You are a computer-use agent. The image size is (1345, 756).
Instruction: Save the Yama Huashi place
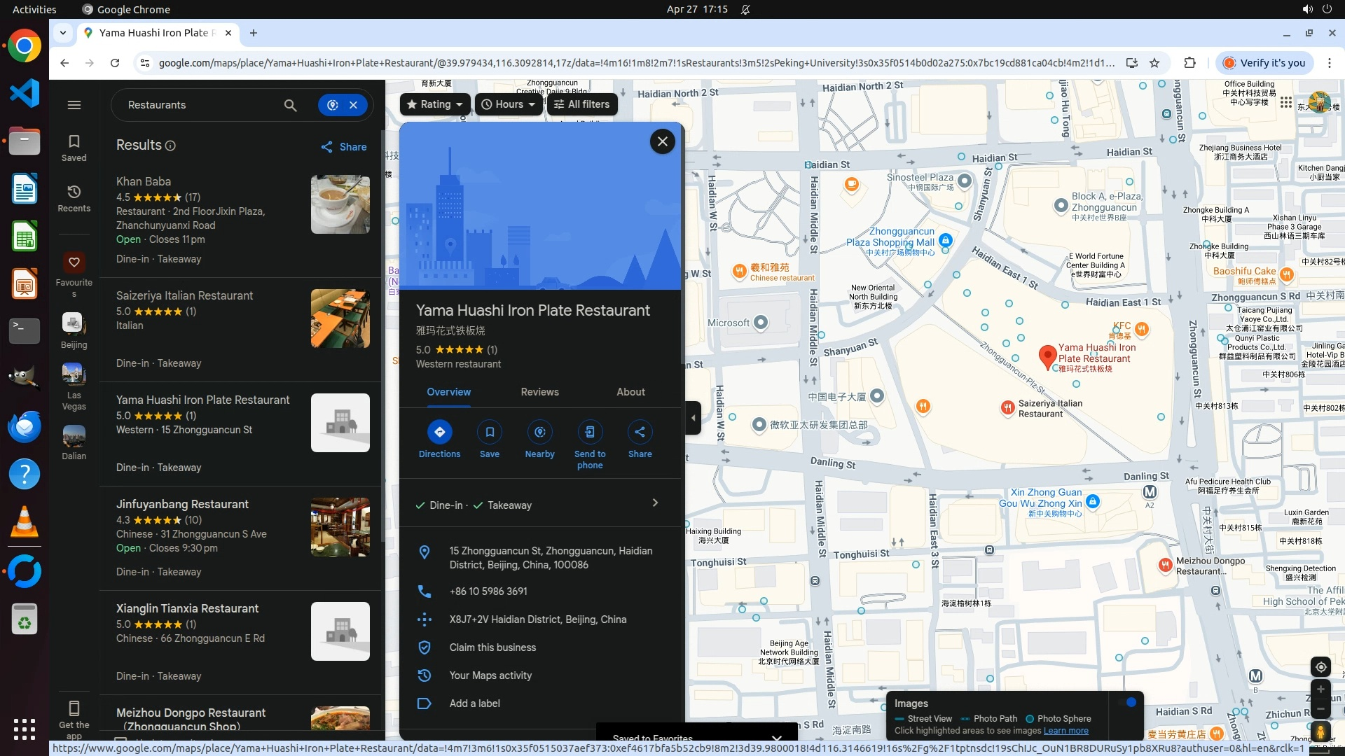(x=490, y=432)
